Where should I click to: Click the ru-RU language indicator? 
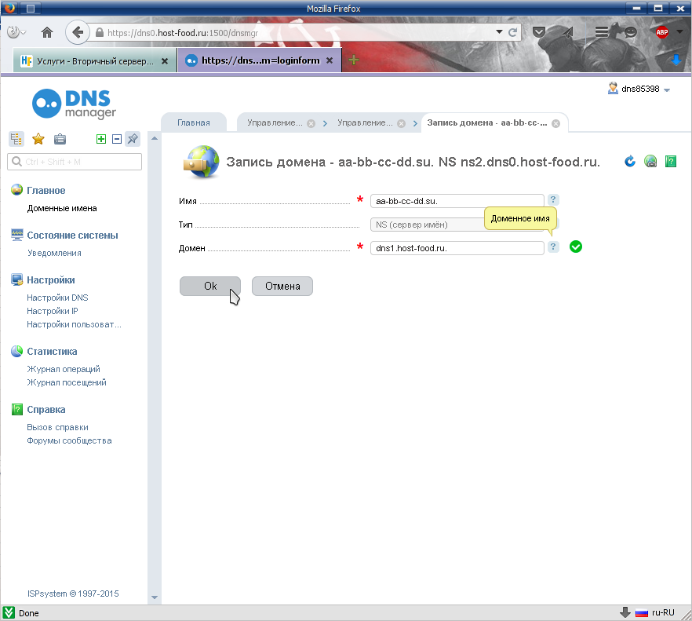[655, 613]
